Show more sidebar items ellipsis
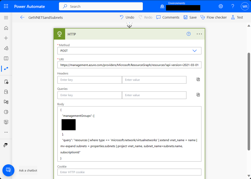Image resolution: width=251 pixels, height=179 pixels. point(6,132)
